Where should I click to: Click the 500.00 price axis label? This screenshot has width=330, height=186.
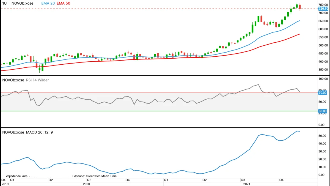[x=323, y=45]
